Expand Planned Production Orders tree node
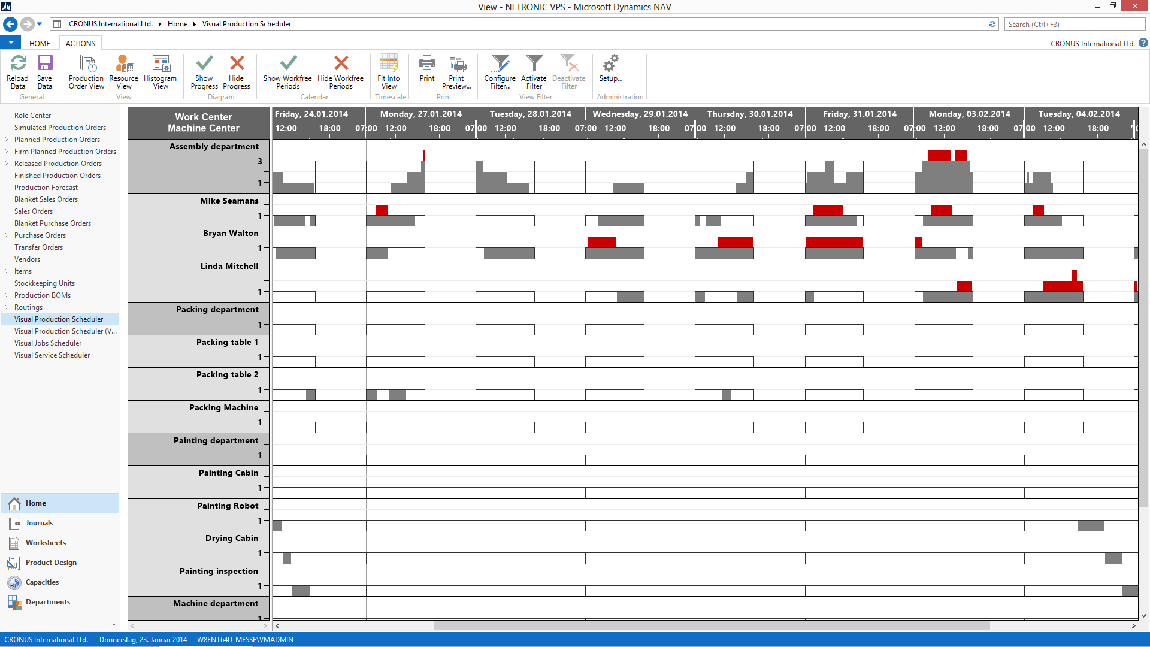This screenshot has width=1150, height=647. point(6,140)
